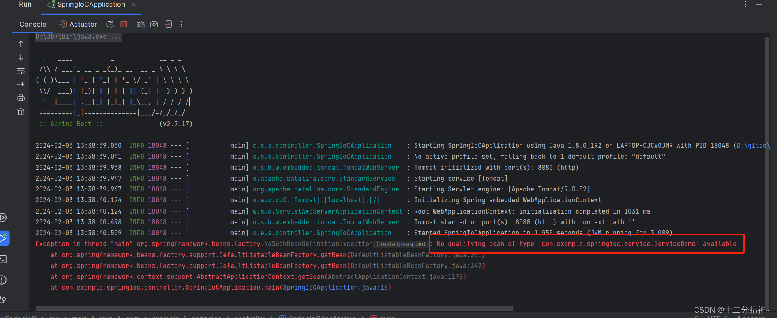Click 'Exception in thread "main"' text
Image resolution: width=777 pixels, height=318 pixels.
point(84,243)
